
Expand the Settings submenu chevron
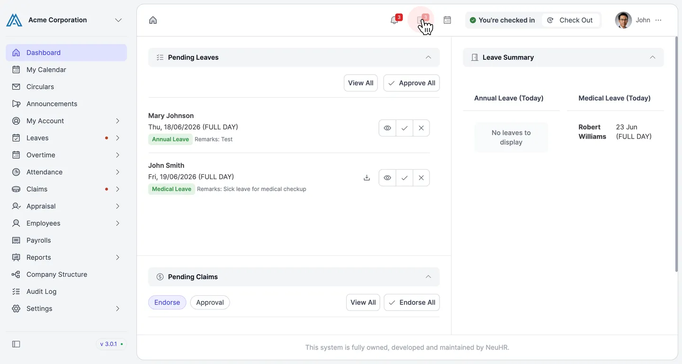pyautogui.click(x=117, y=309)
